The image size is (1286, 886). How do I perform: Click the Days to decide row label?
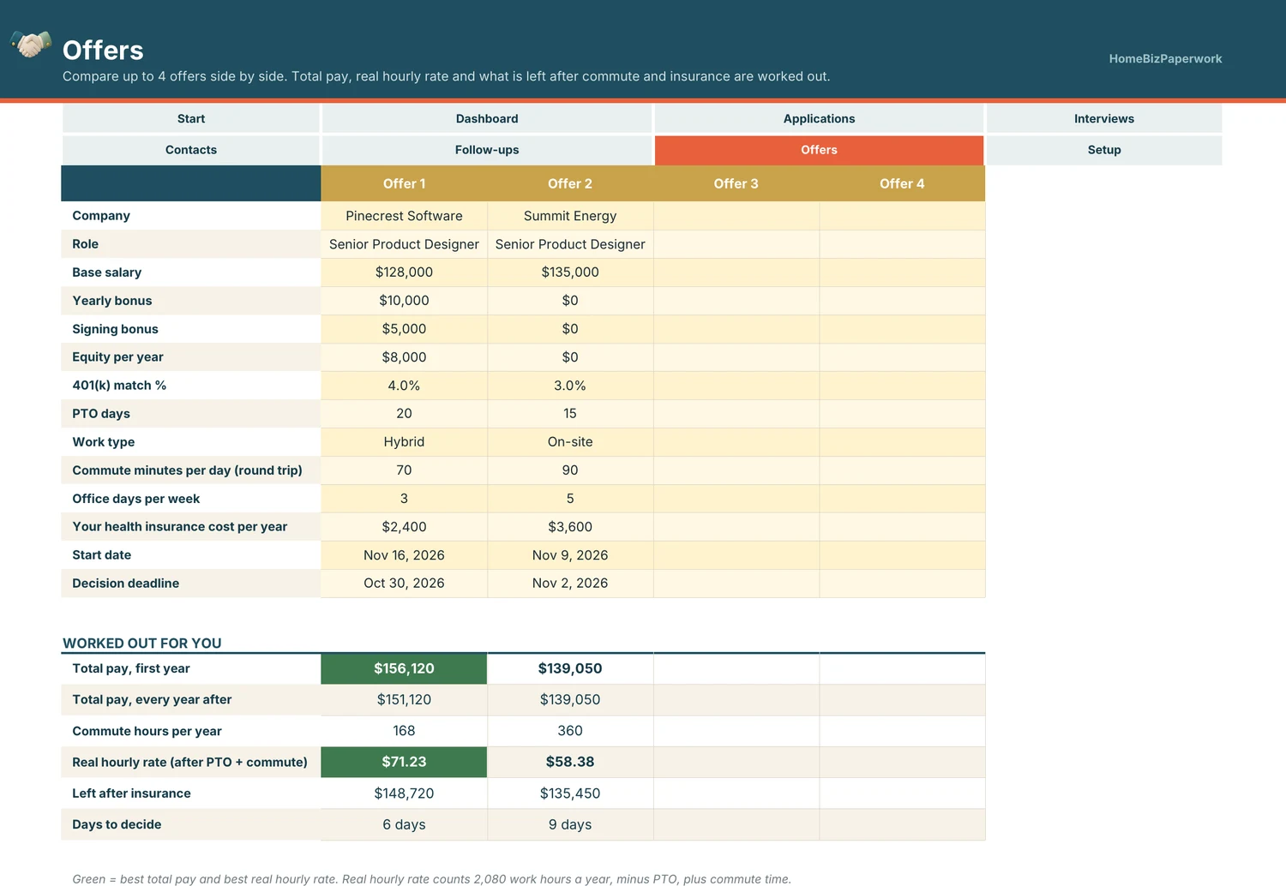tap(117, 824)
